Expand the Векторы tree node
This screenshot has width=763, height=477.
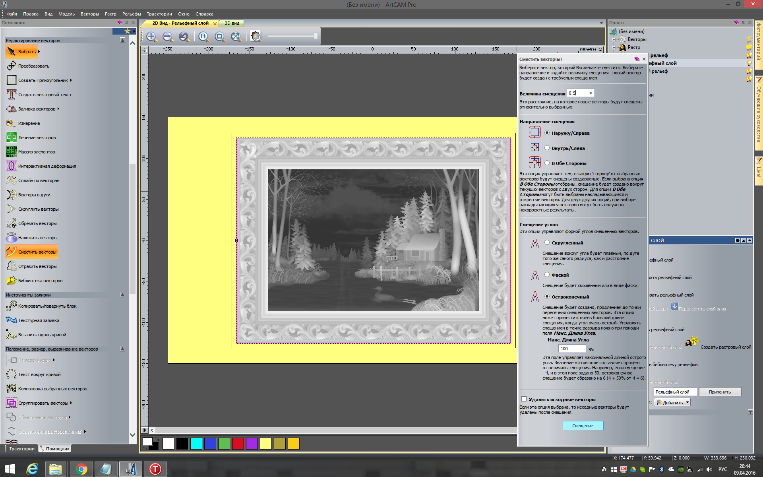(614, 39)
